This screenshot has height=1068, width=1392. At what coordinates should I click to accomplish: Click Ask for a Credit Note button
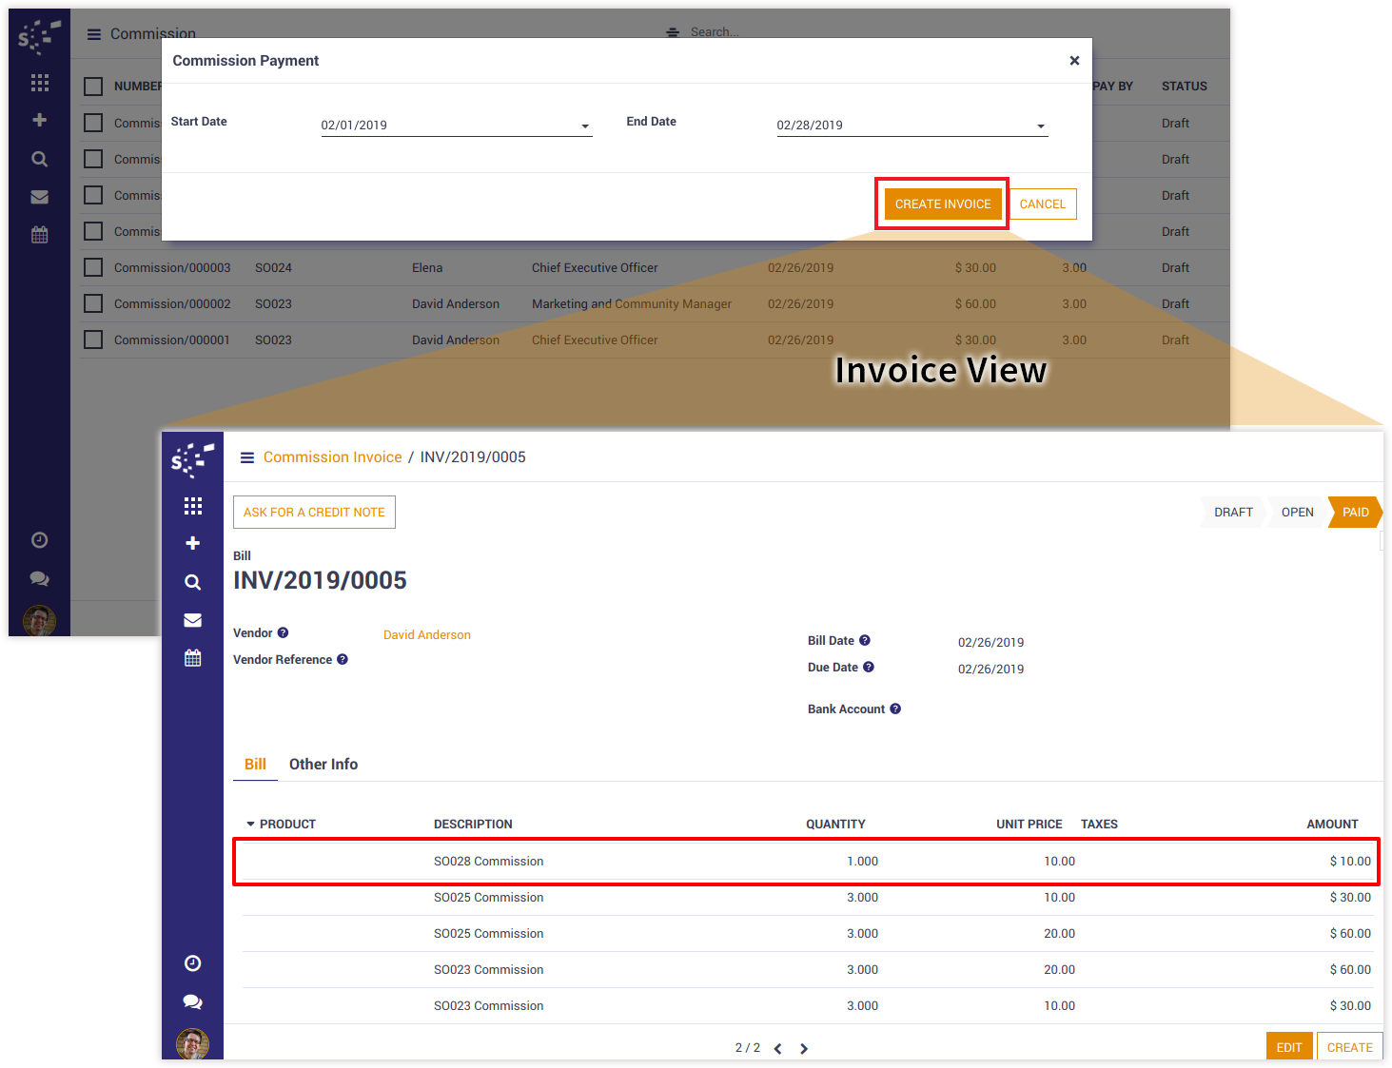click(x=314, y=512)
